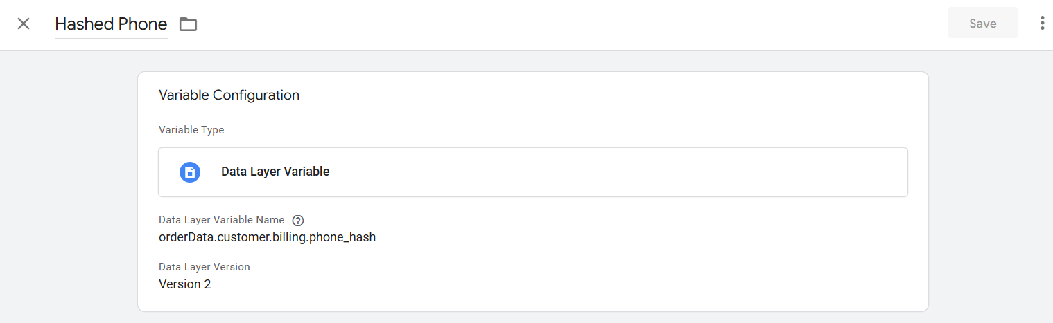Open the three-dot more actions menu

(1042, 24)
